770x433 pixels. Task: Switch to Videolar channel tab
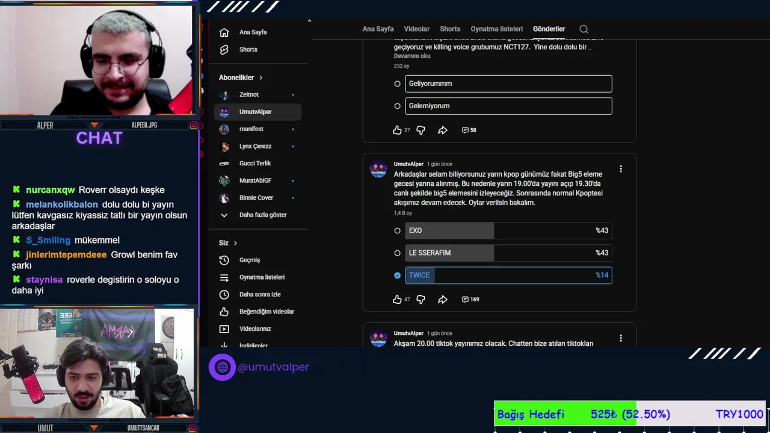tap(417, 29)
